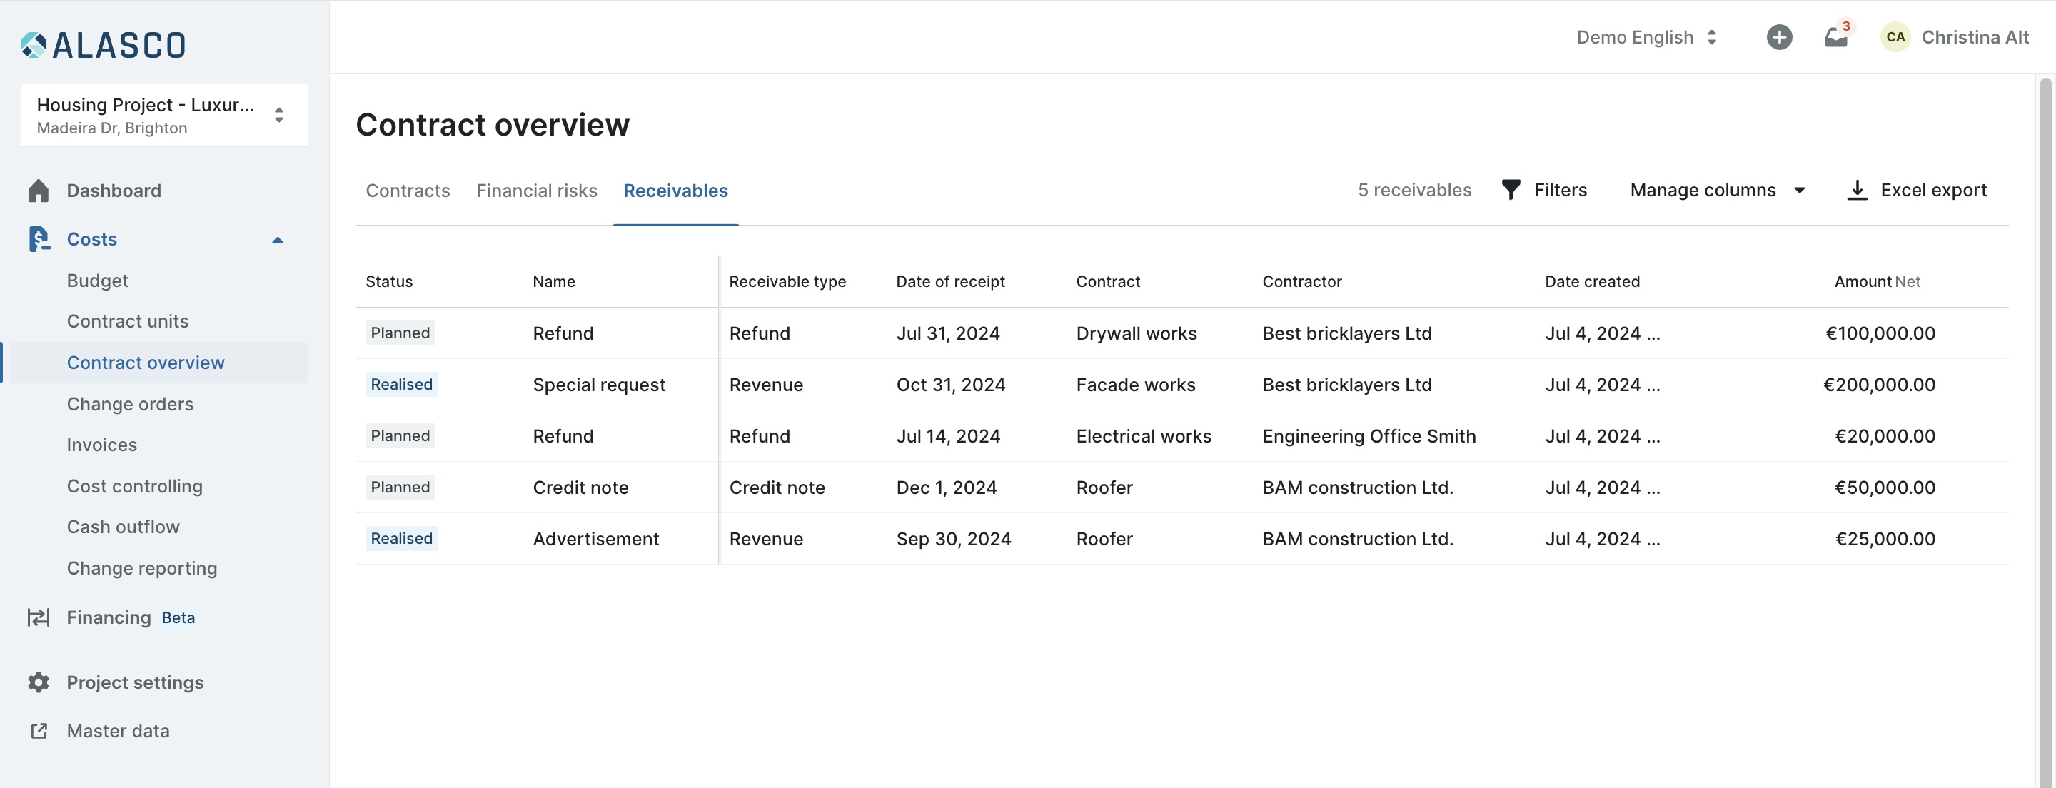Click the Contractor column header
The image size is (2056, 788).
tap(1301, 281)
